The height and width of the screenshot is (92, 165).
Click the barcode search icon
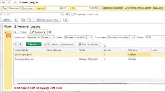click(x=24, y=20)
